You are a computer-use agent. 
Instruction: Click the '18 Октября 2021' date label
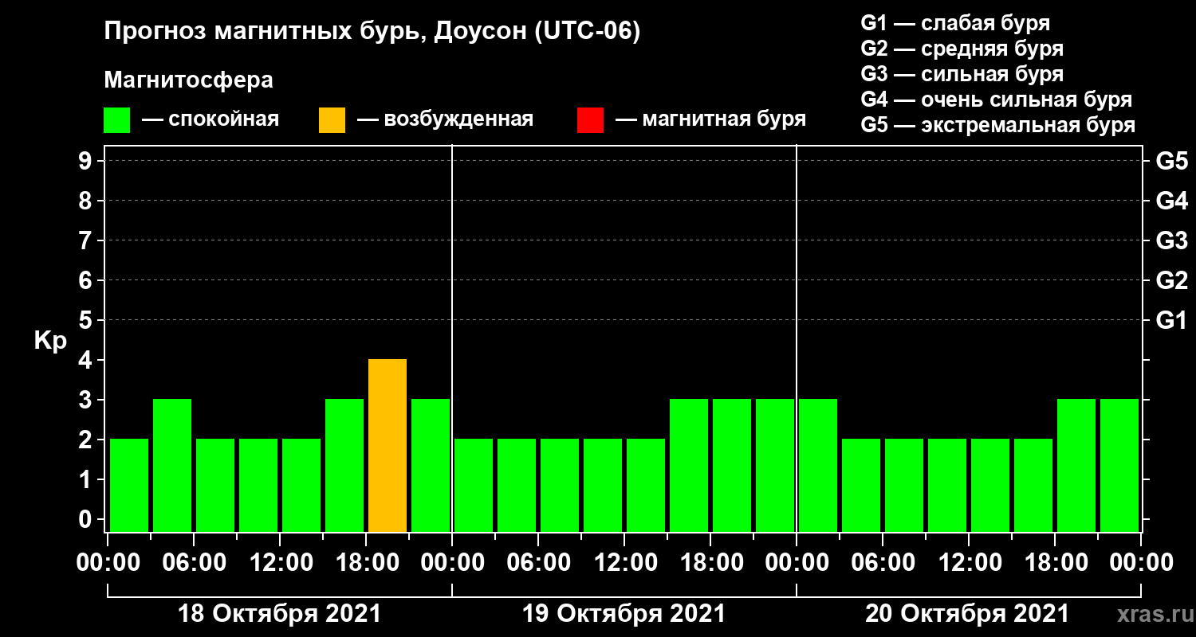[x=279, y=614]
